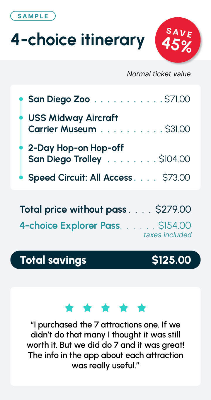Click the fourth teal review star
Image resolution: width=211 pixels, height=400 pixels.
click(x=124, y=308)
